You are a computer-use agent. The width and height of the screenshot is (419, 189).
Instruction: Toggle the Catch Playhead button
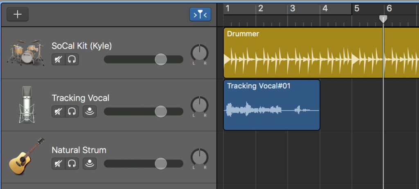(200, 14)
